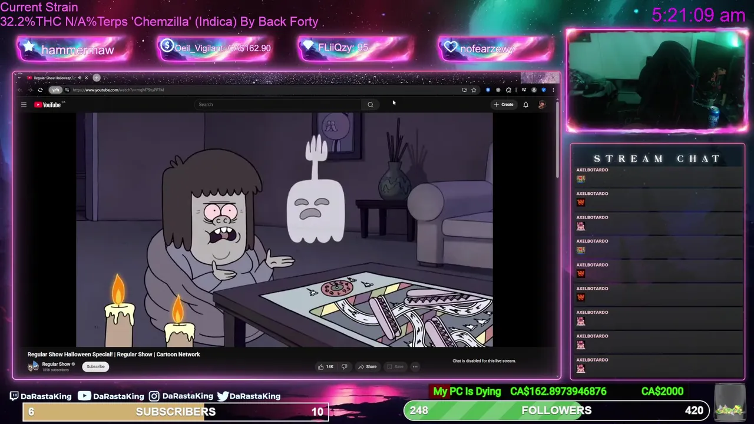
Task: Click the webcam feed thumbnail
Action: pos(656,81)
